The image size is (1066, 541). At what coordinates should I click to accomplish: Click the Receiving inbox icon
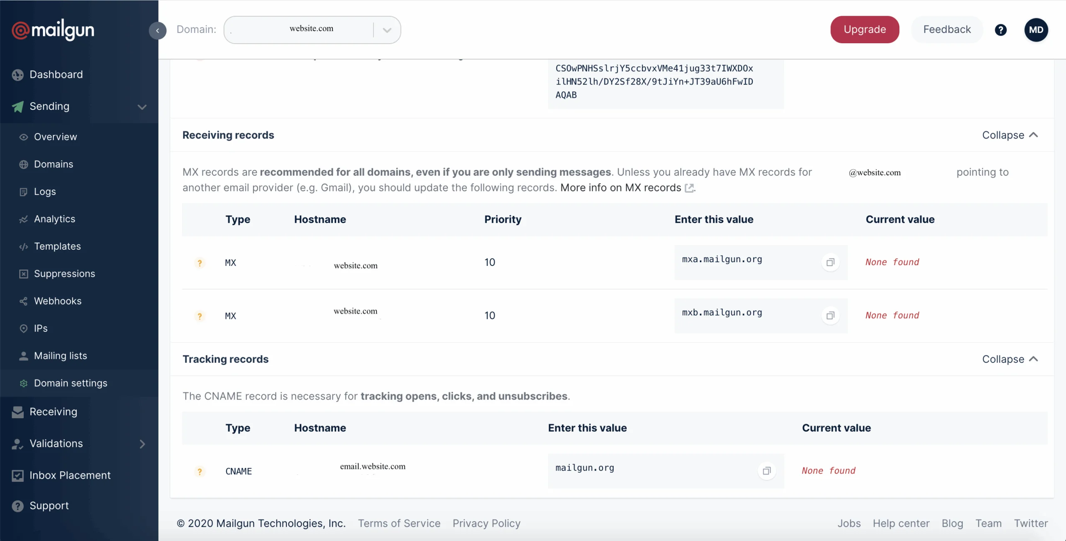click(17, 412)
